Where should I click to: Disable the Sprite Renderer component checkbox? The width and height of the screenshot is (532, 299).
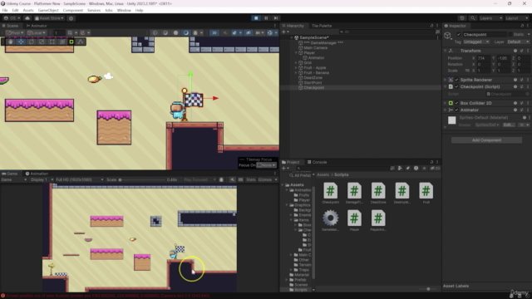(x=456, y=80)
